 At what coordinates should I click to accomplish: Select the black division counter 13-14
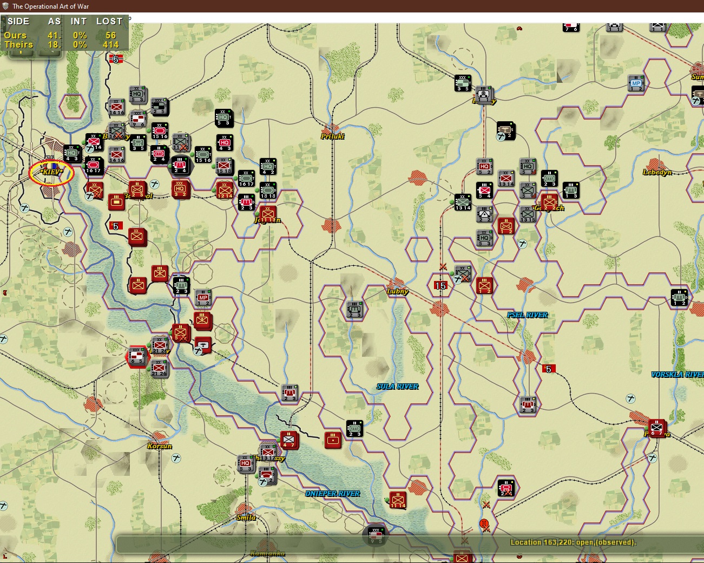463,202
